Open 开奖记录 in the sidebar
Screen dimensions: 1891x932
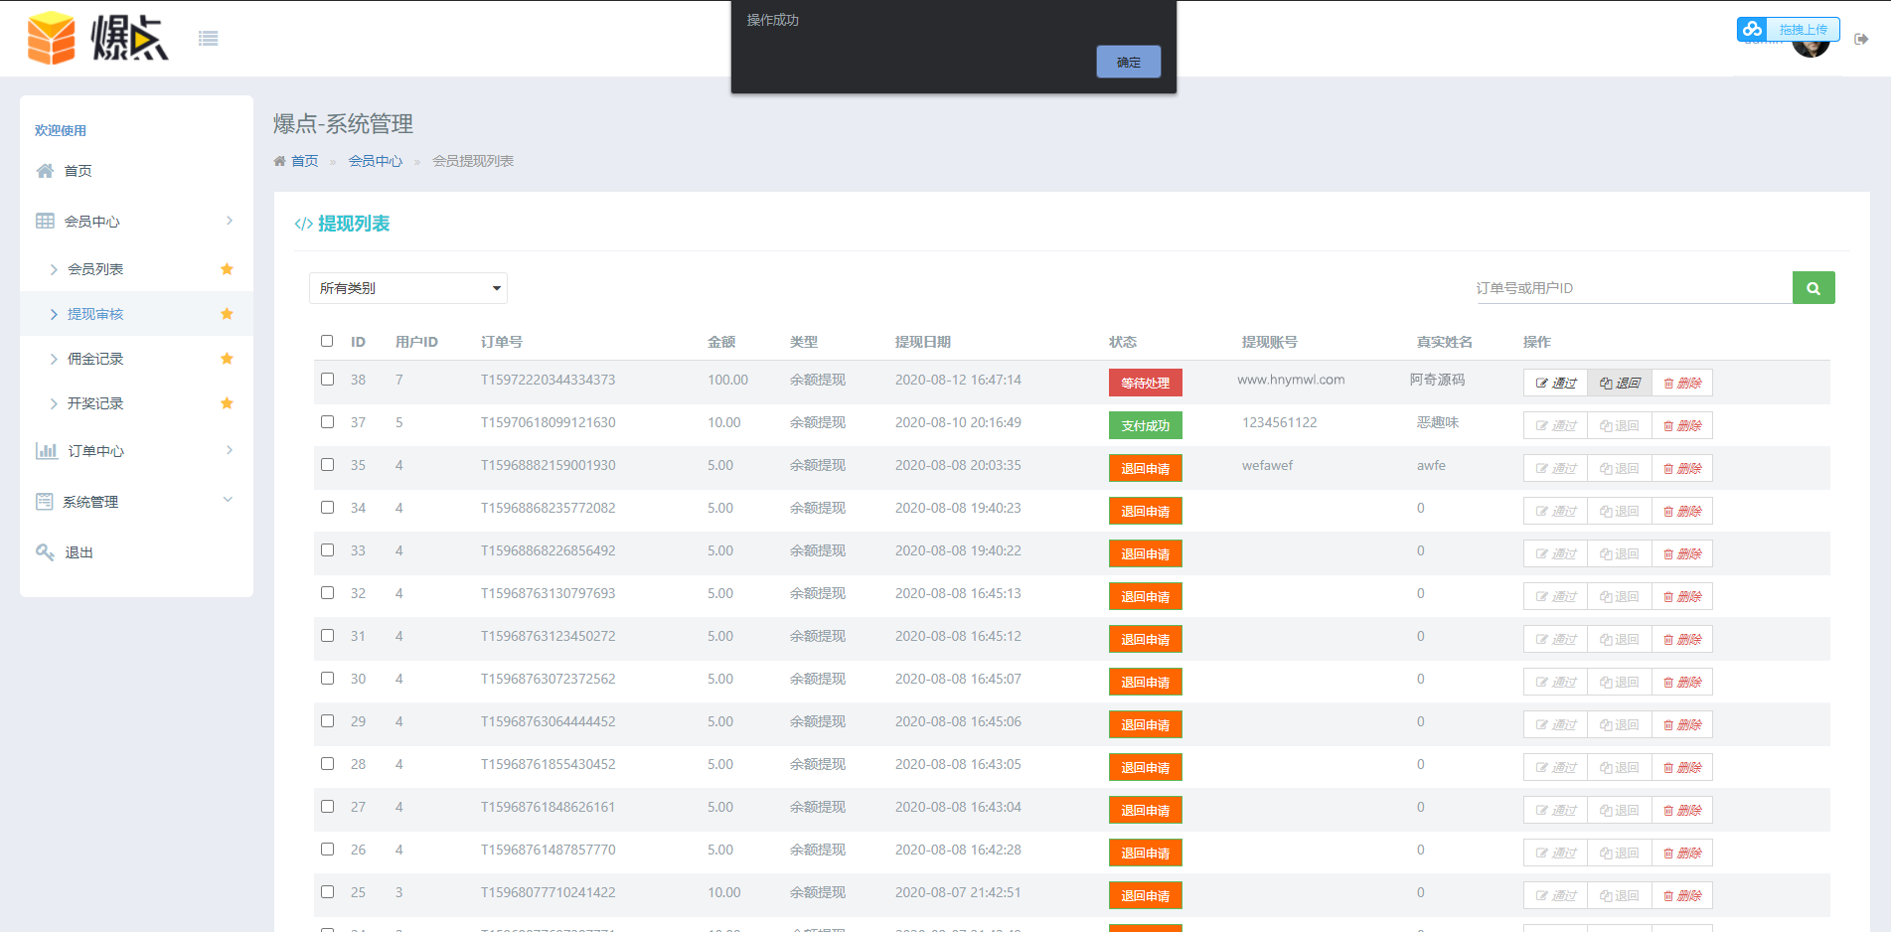[95, 403]
